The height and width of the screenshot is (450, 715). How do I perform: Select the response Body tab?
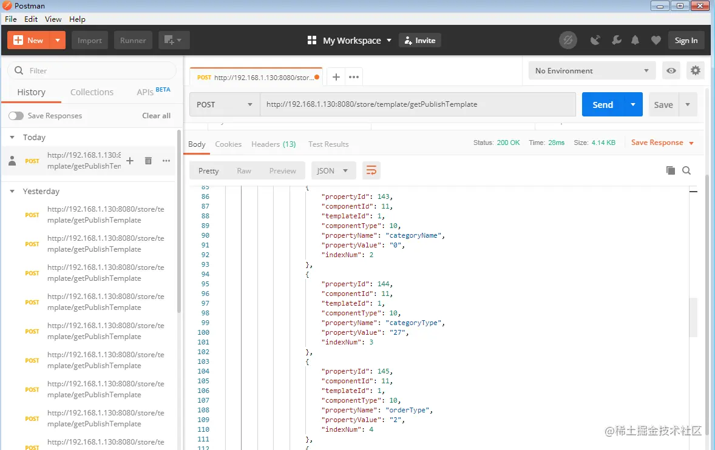197,144
